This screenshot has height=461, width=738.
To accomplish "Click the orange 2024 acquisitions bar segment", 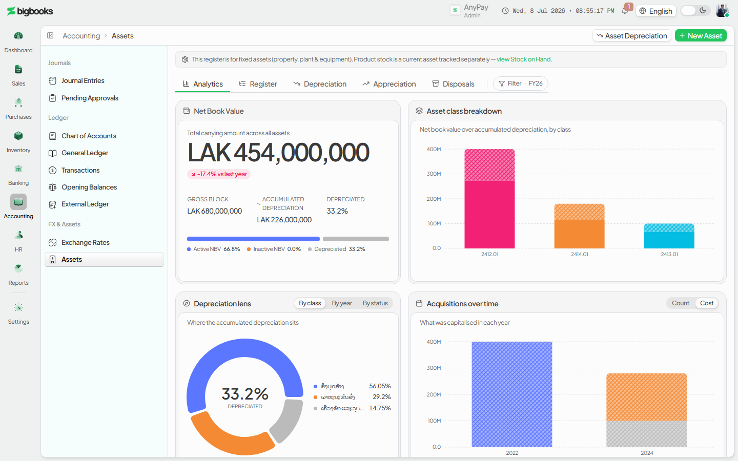I will 647,397.
